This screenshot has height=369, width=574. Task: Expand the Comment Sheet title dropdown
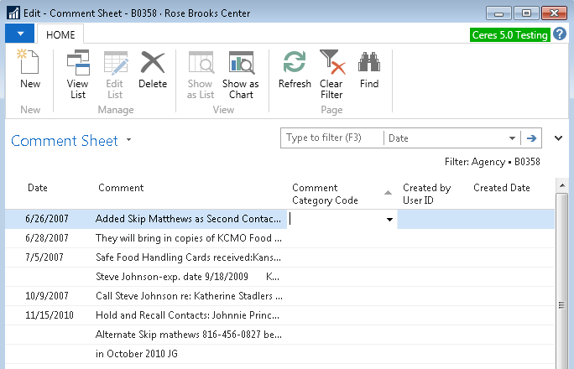[x=128, y=141]
